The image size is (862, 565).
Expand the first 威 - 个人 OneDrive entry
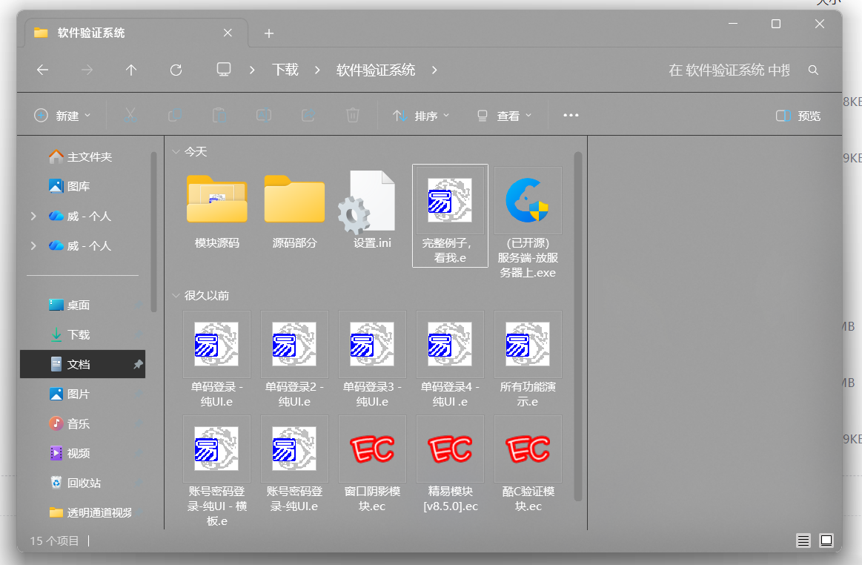[33, 216]
